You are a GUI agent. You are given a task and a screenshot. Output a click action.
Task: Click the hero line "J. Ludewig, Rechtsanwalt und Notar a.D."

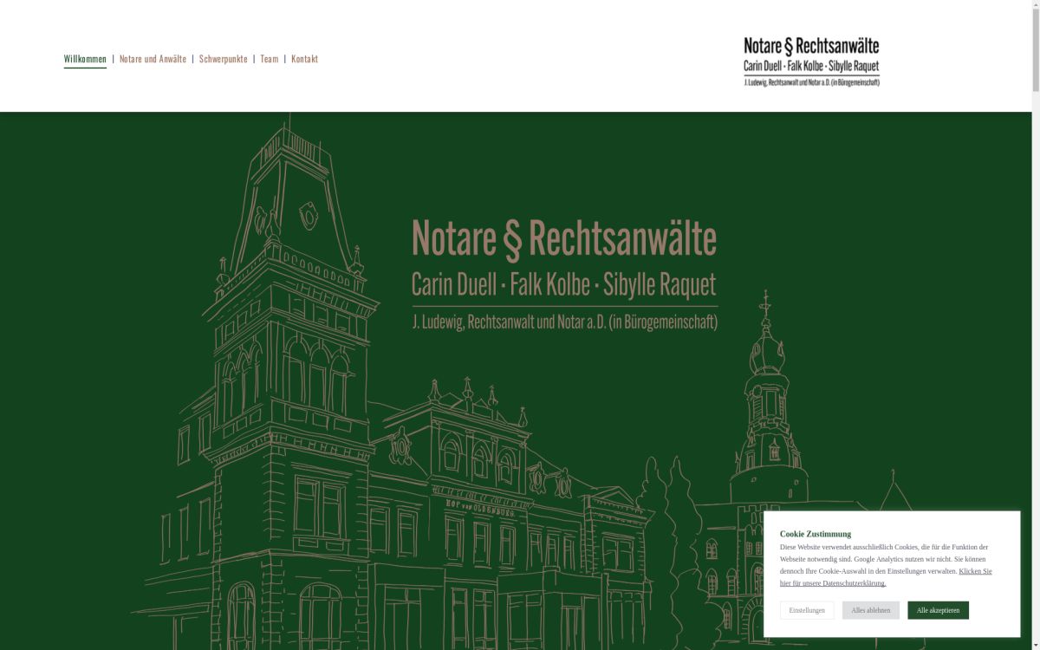pos(565,322)
